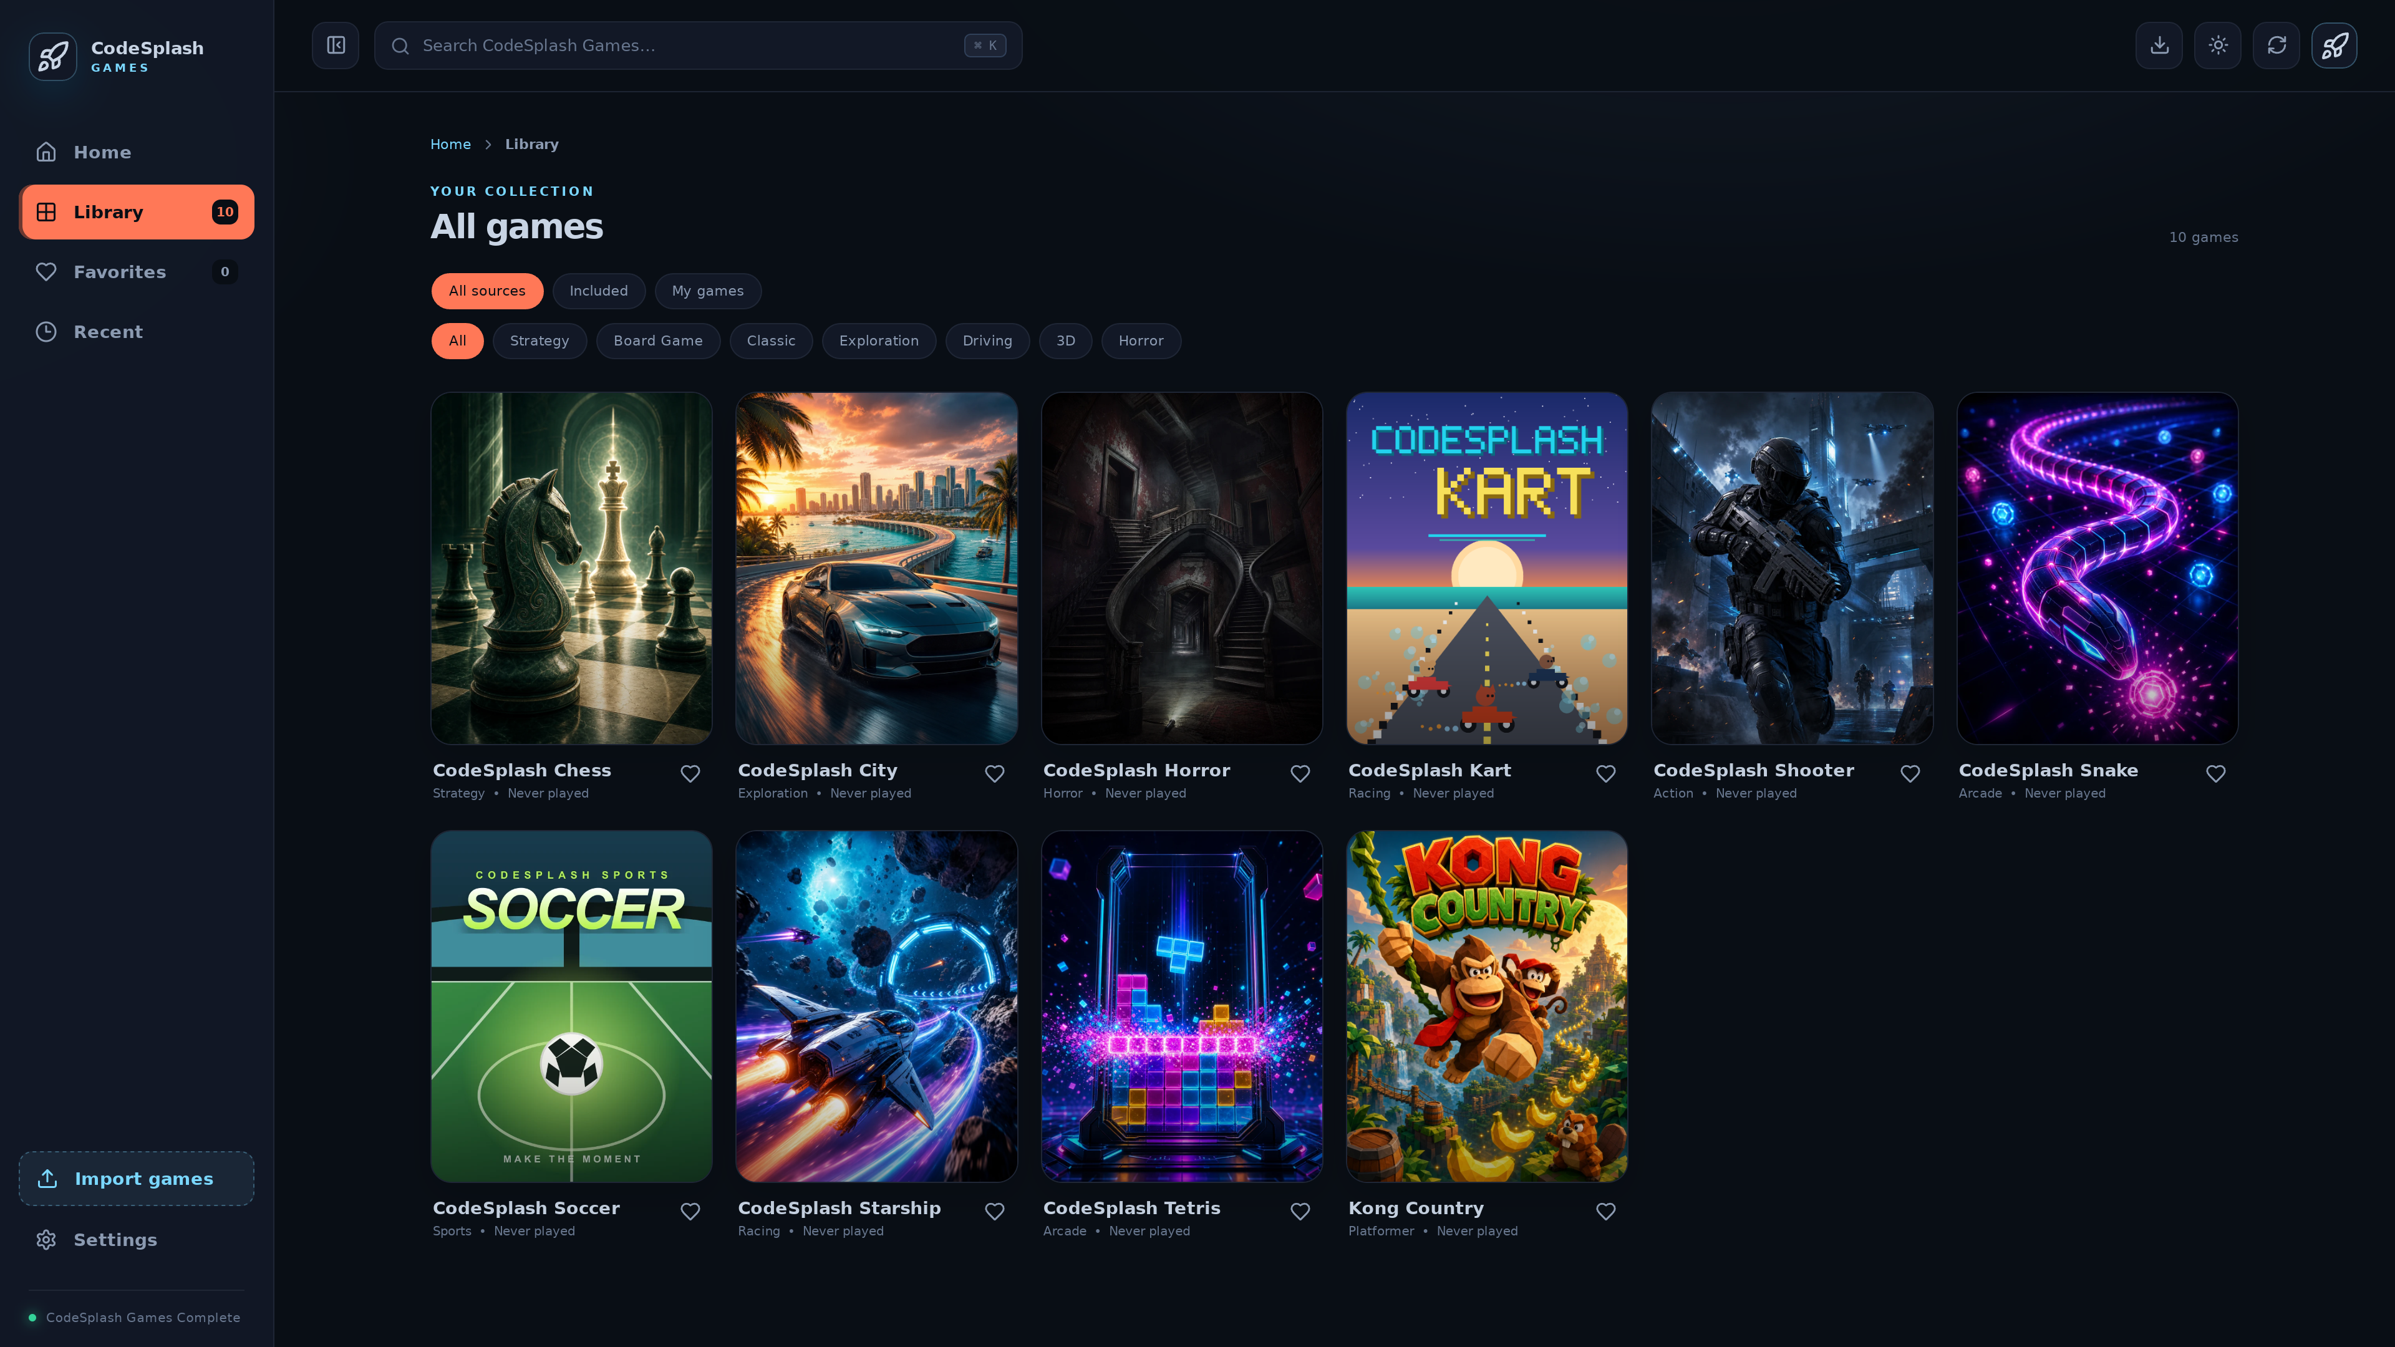
Task: Click the Library breadcrumb text
Action: [x=532, y=144]
